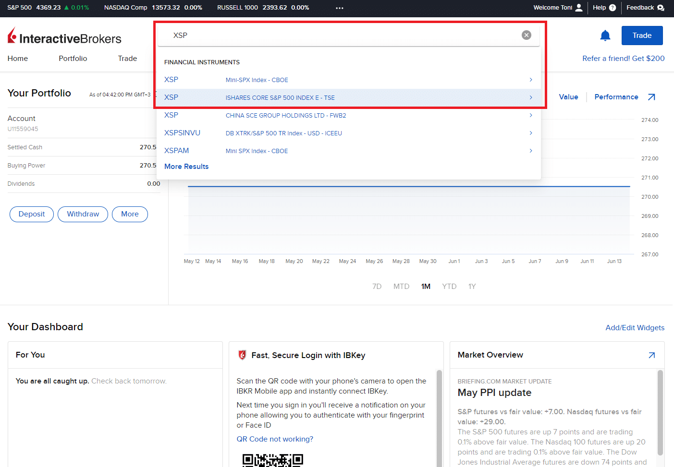Click the QR code image
The height and width of the screenshot is (467, 674).
coord(273,460)
